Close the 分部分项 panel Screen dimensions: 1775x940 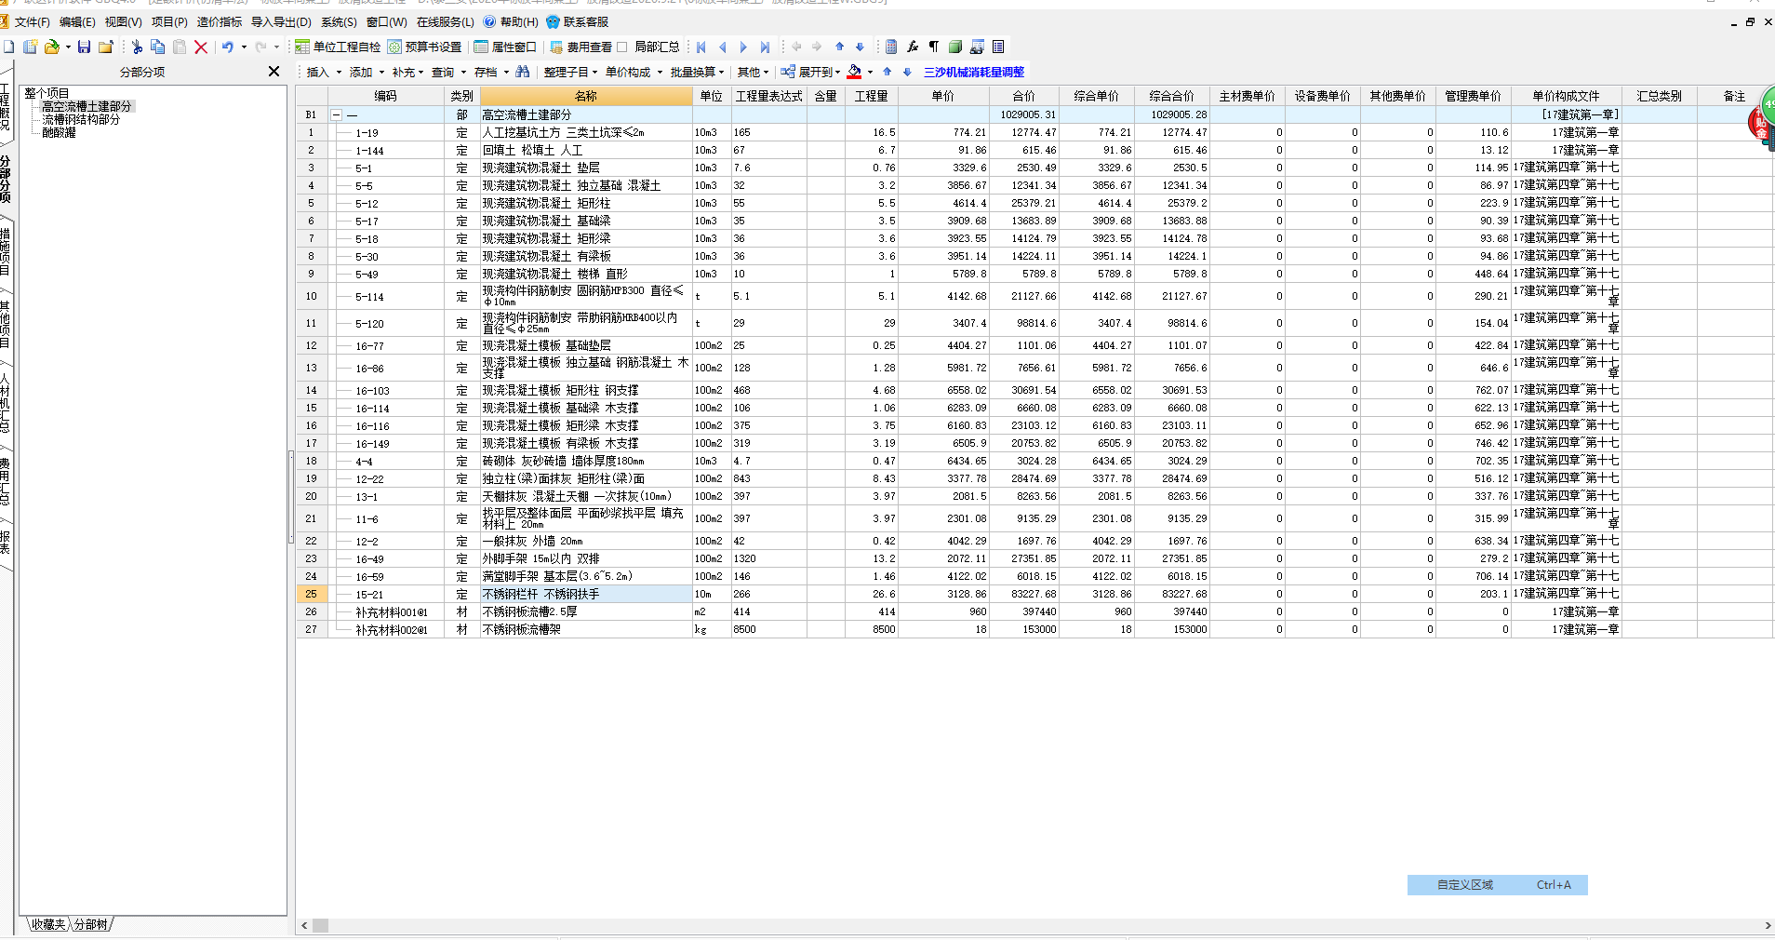(274, 71)
